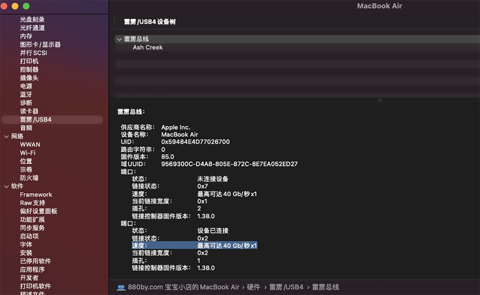The width and height of the screenshot is (480, 295).
Task: Open Wi-Fi network information
Action: tap(28, 153)
